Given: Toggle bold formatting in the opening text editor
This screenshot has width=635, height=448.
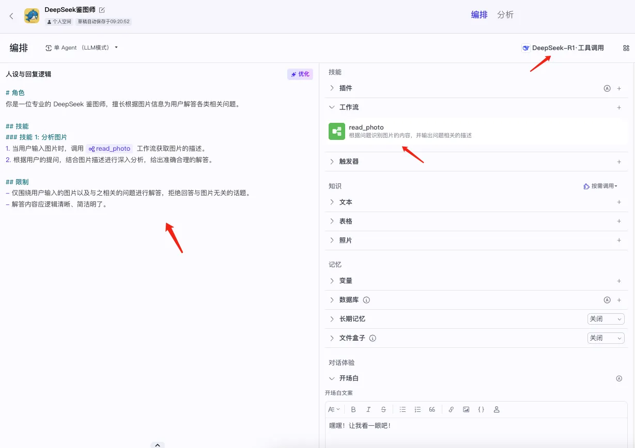Looking at the screenshot, I should [x=353, y=409].
